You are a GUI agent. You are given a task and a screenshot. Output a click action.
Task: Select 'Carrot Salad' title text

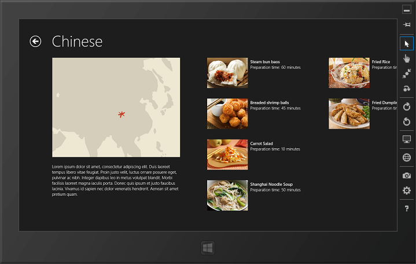point(262,144)
